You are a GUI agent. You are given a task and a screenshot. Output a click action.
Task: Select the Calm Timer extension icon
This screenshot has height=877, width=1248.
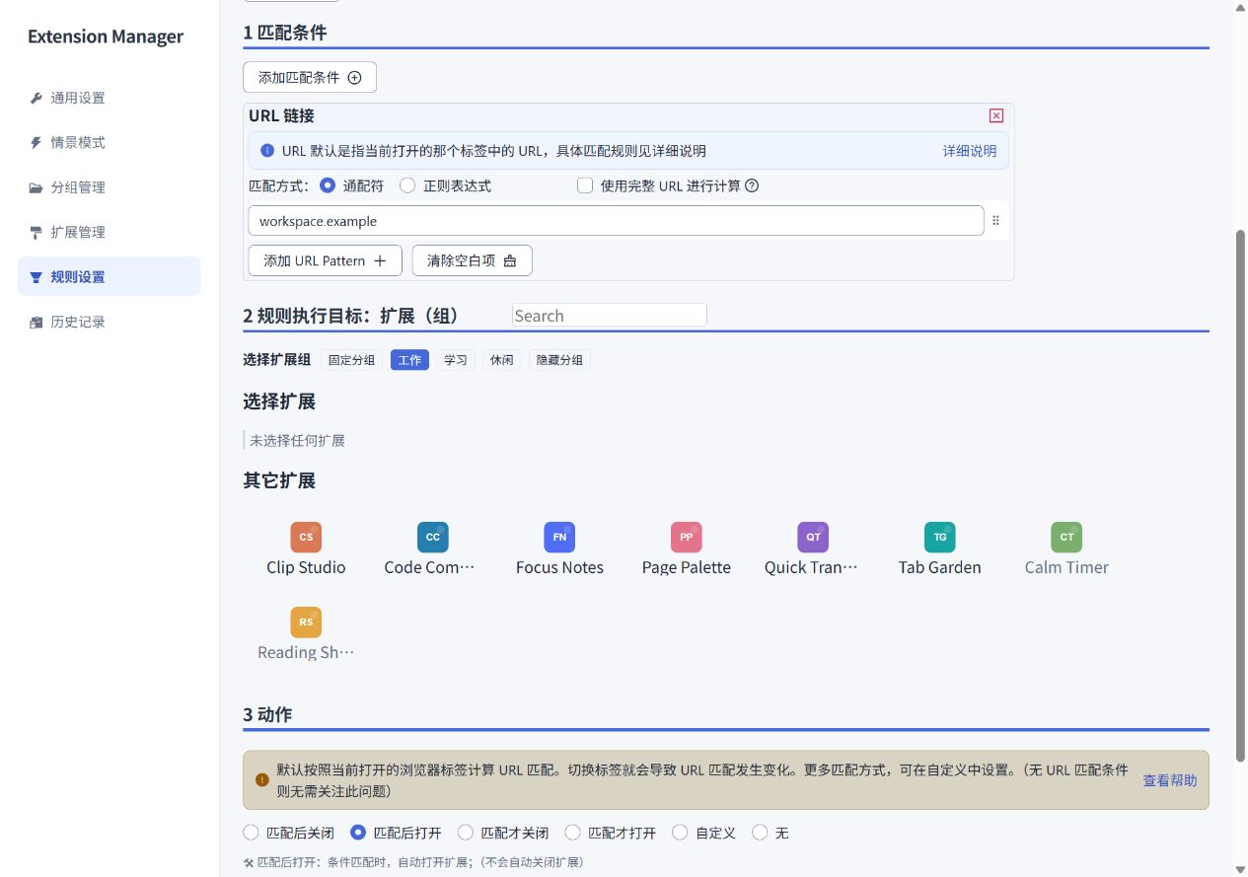1066,538
